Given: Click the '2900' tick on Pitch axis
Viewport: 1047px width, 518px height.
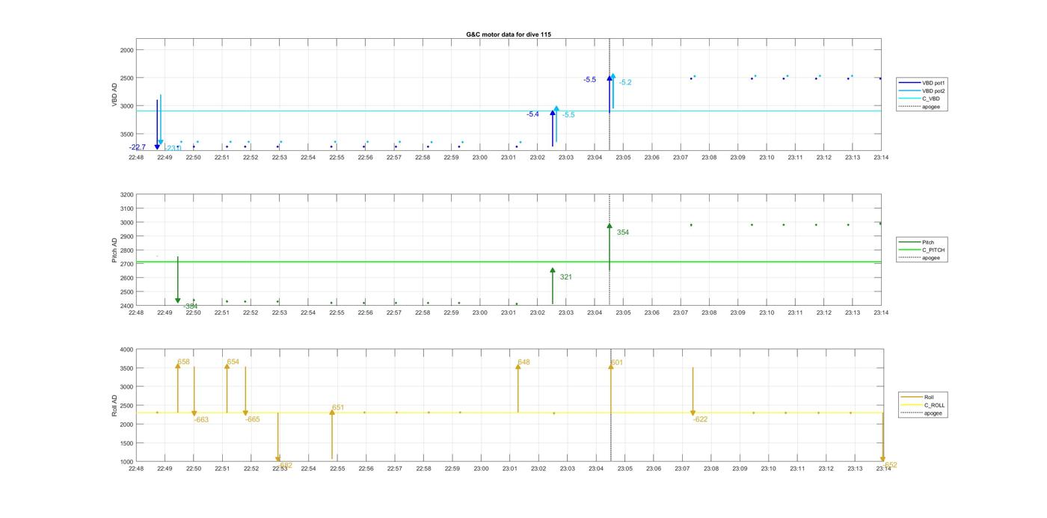Looking at the screenshot, I should 126,236.
